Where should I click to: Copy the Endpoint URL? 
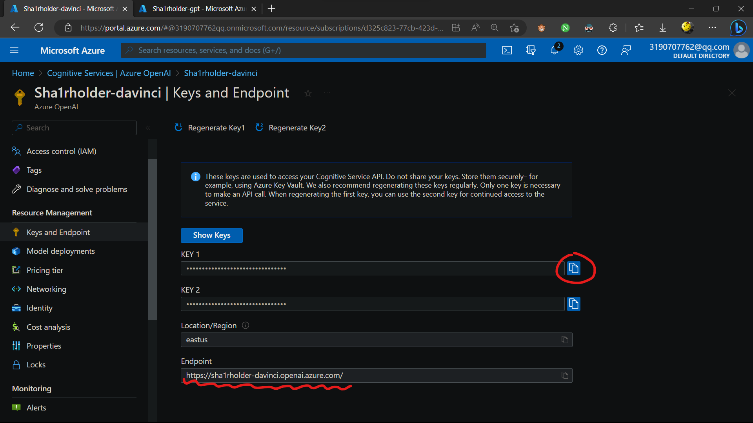point(565,375)
